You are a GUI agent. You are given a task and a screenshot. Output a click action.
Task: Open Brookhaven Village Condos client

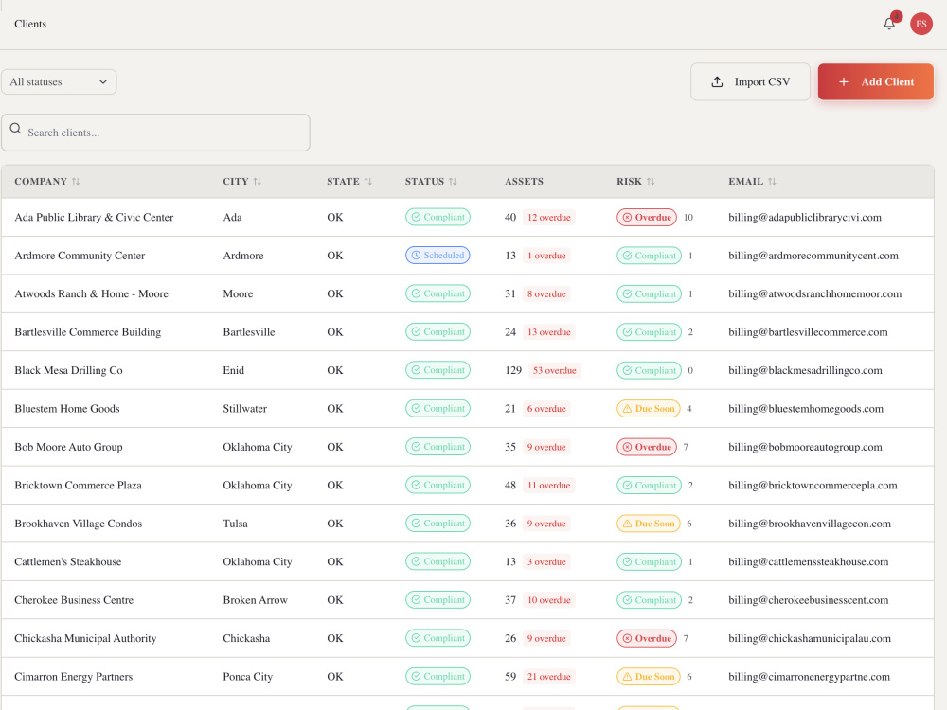tap(78, 524)
